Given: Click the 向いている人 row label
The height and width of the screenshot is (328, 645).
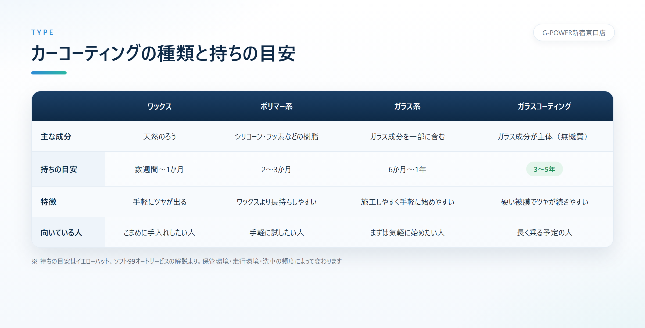Looking at the screenshot, I should [x=61, y=233].
